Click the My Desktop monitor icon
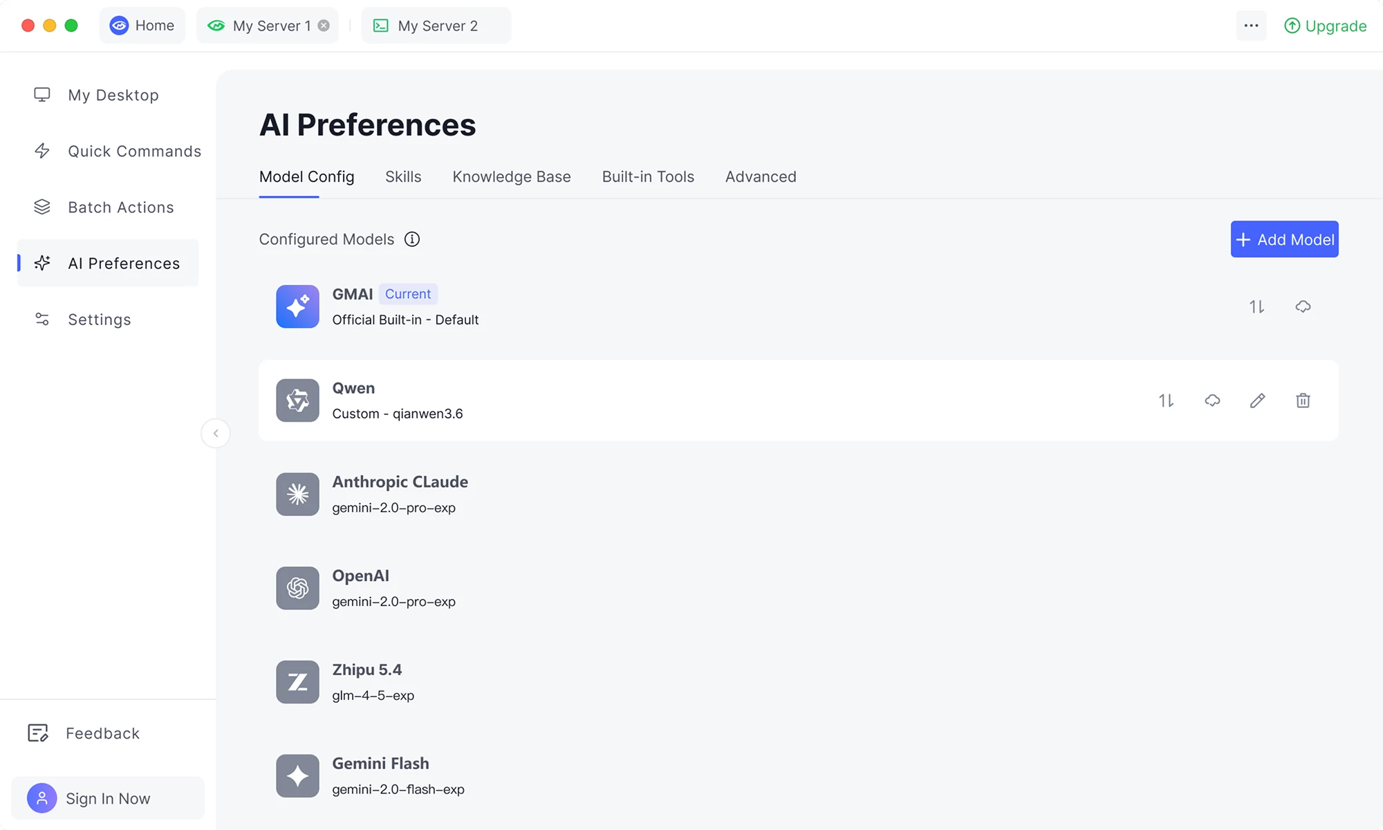This screenshot has height=830, width=1383. coord(42,95)
